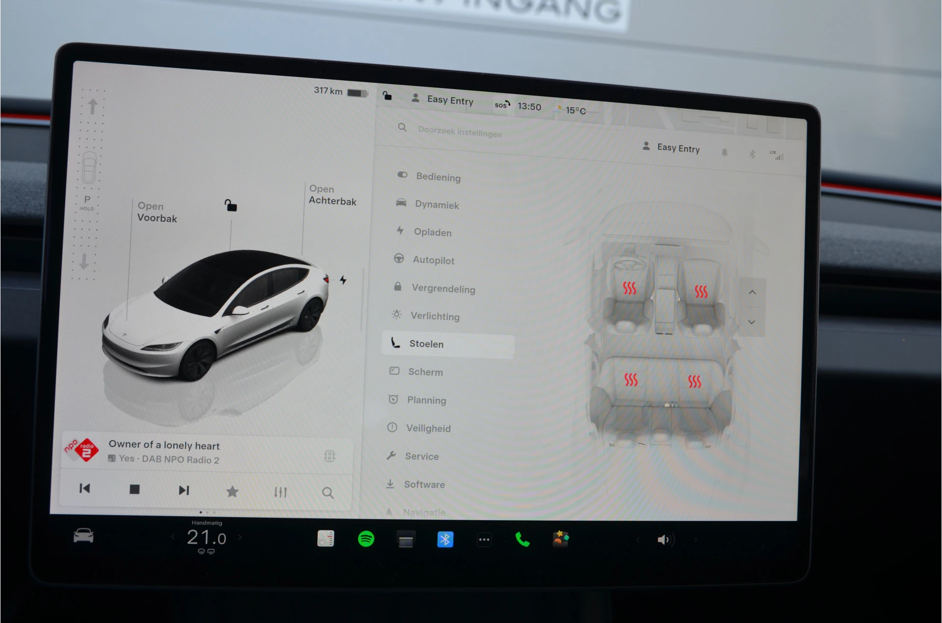Screen dimensions: 942x623
Task: Open Spotify from the bottom app dock
Action: click(x=366, y=539)
